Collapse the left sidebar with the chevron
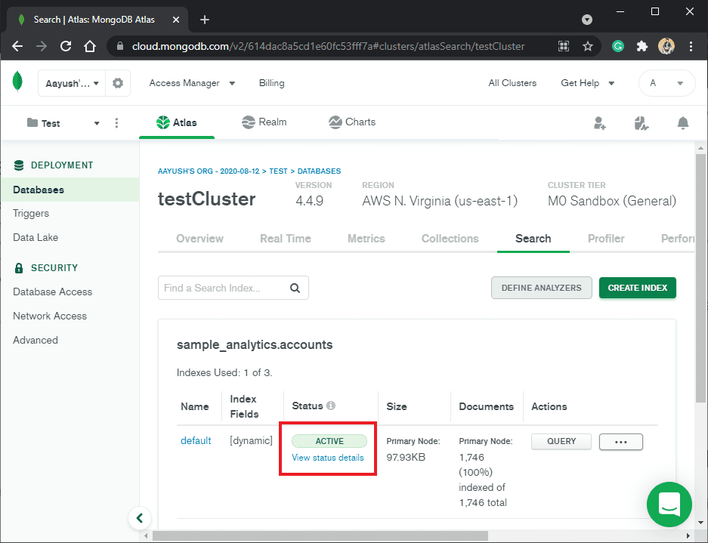This screenshot has height=543, width=708. pyautogui.click(x=140, y=518)
